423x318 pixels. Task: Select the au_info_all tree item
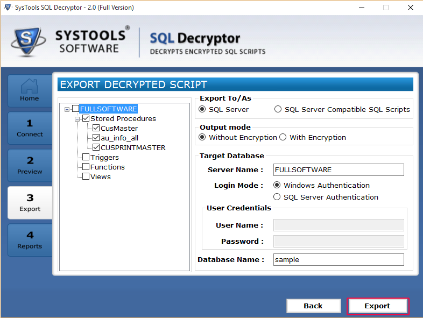pyautogui.click(x=119, y=138)
